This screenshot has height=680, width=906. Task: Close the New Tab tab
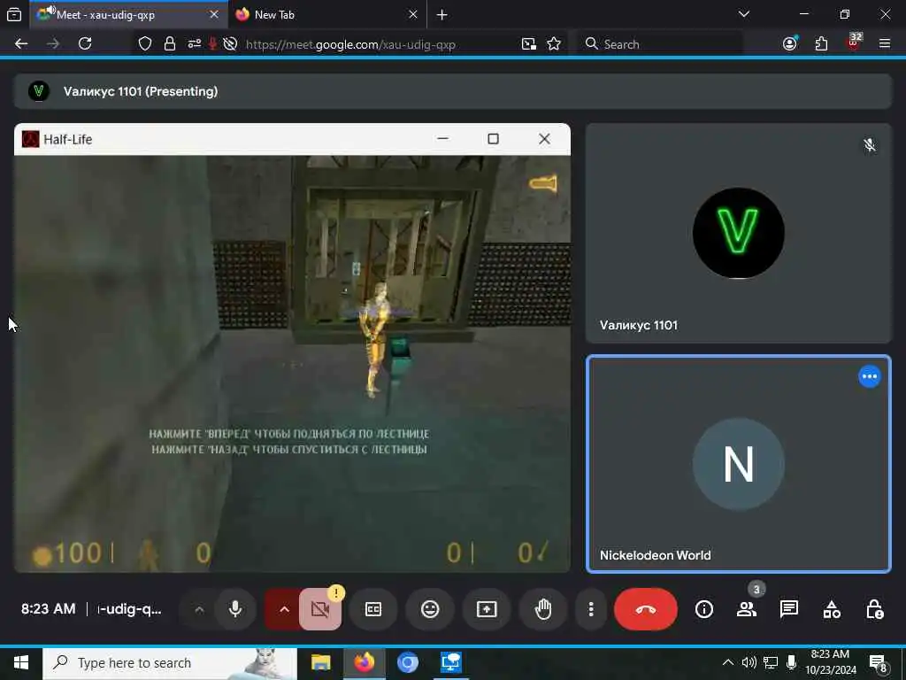[412, 14]
